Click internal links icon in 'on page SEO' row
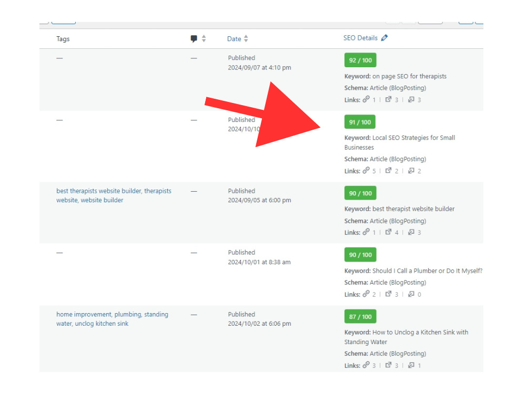This screenshot has width=526, height=394. click(366, 99)
